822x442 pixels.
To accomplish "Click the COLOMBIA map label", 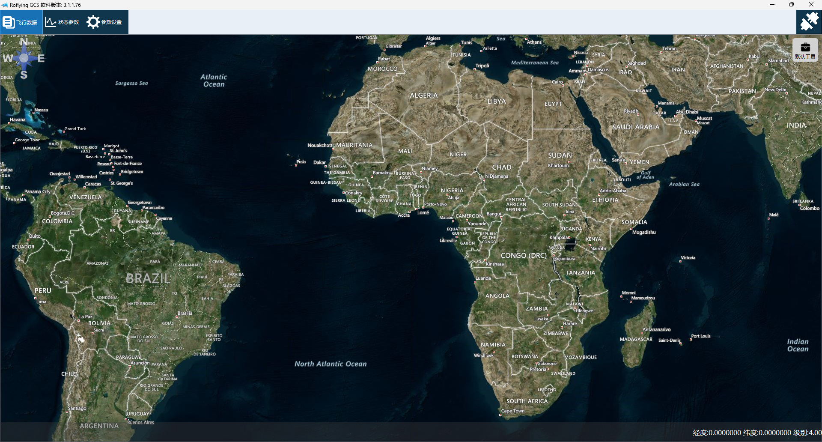I will coord(57,221).
